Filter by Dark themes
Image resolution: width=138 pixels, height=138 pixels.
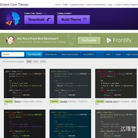pos(108,54)
